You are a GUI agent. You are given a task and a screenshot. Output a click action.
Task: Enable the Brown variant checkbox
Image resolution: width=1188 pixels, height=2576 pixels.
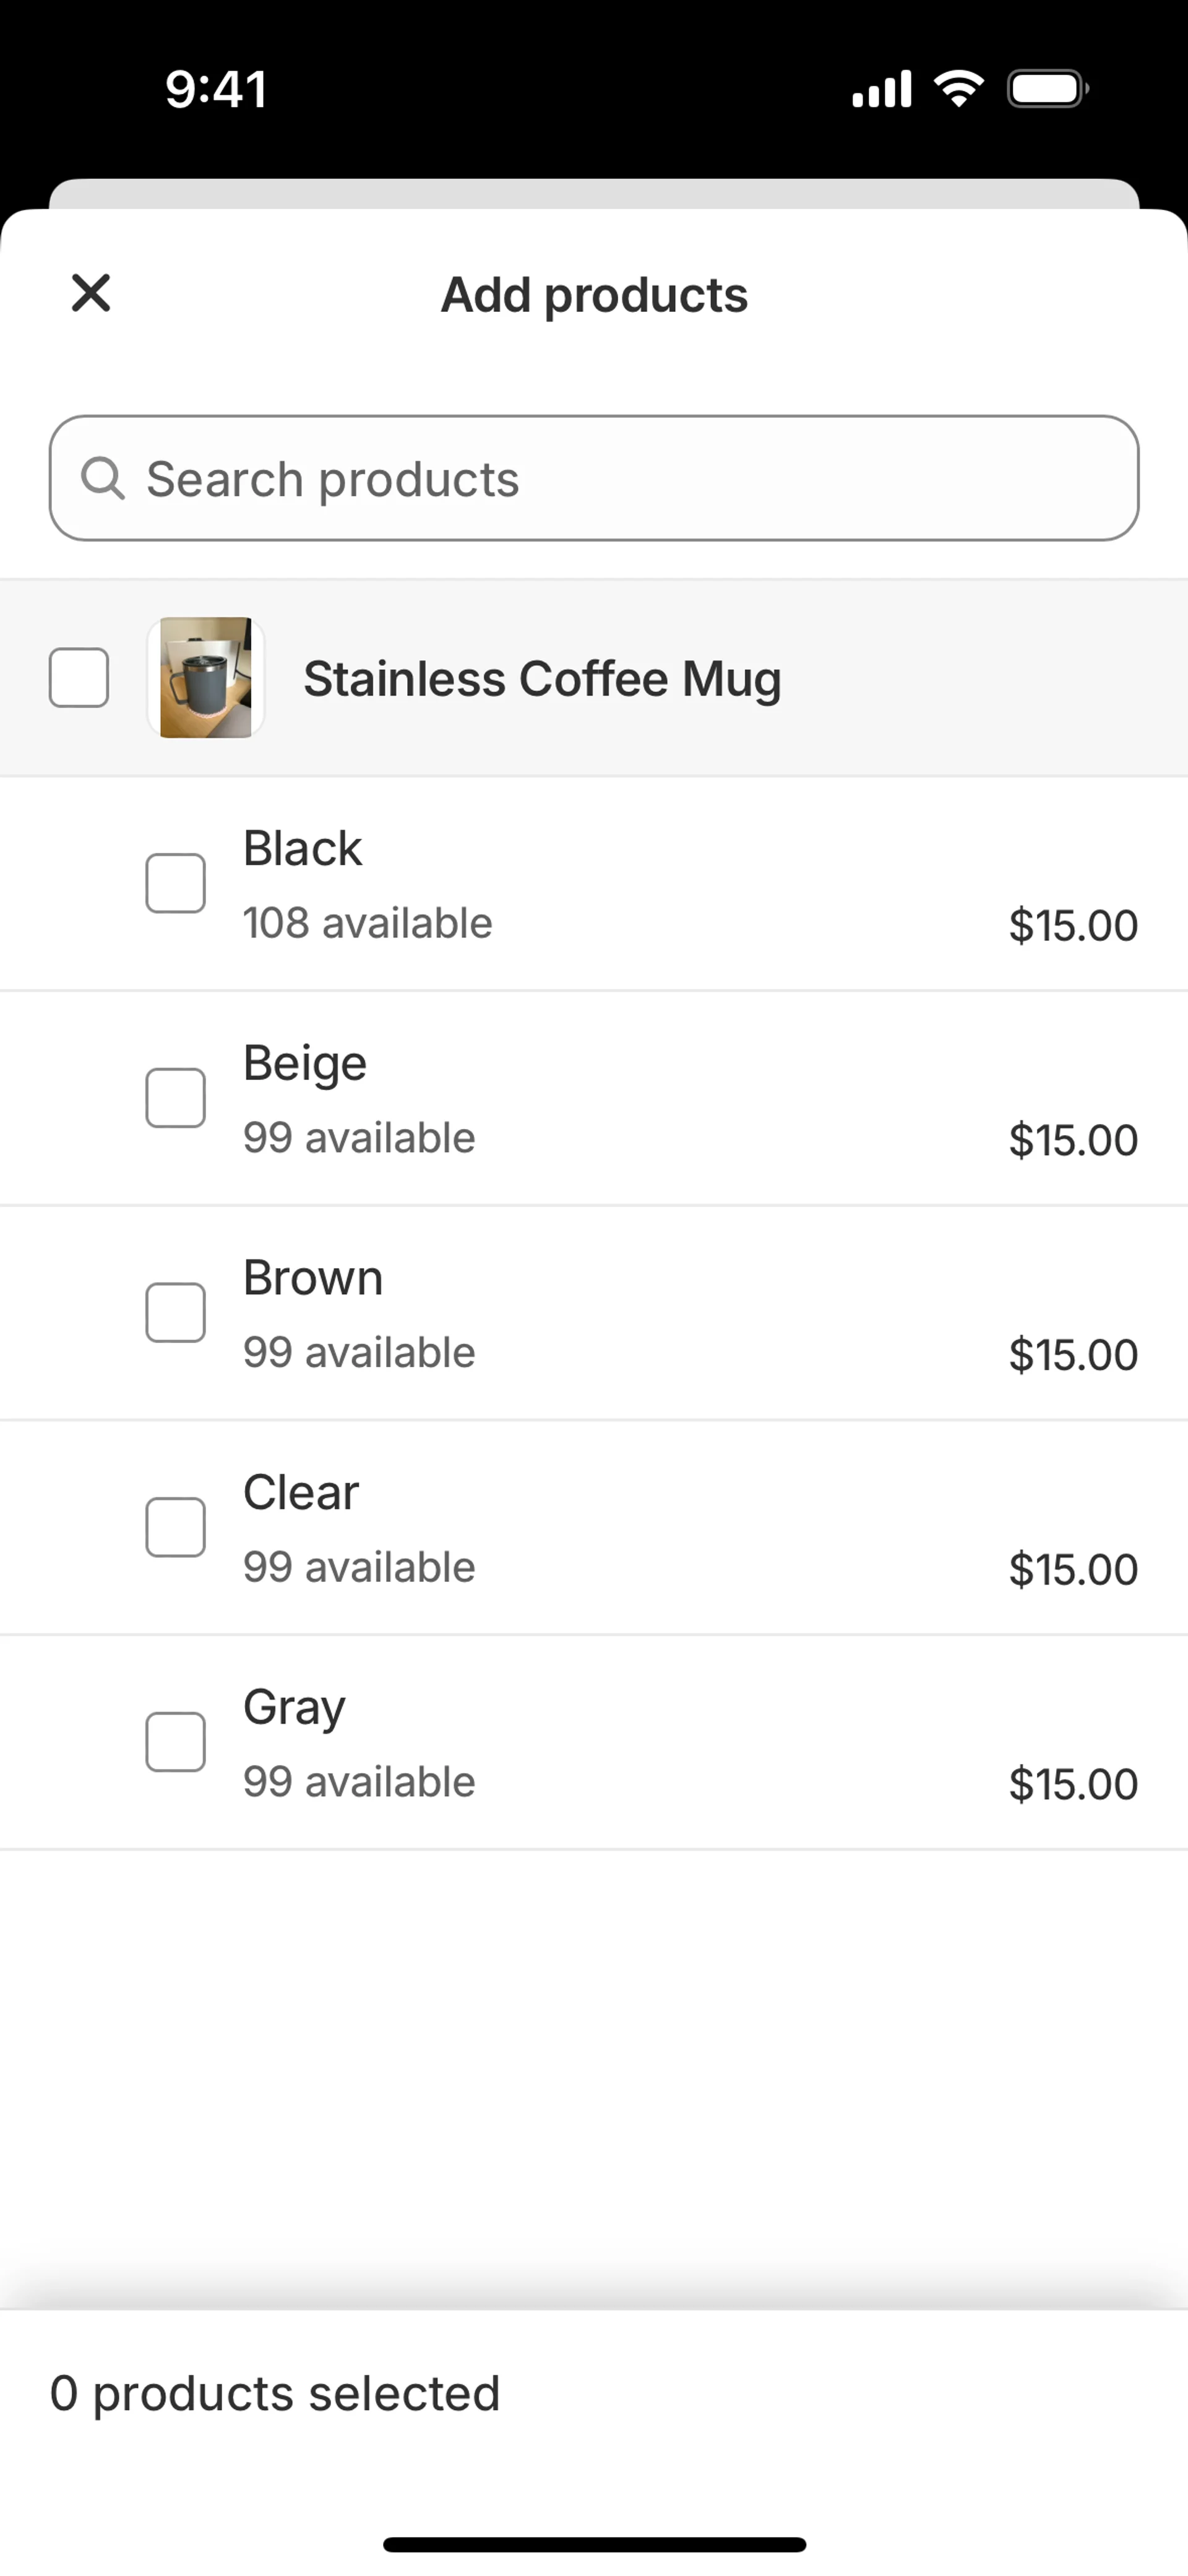pos(176,1313)
